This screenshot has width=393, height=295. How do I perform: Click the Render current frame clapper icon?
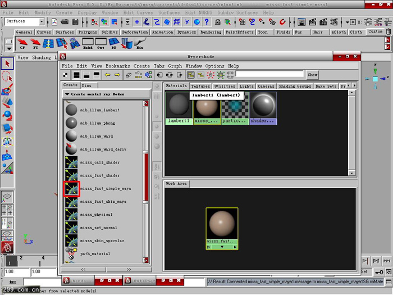coord(312,22)
